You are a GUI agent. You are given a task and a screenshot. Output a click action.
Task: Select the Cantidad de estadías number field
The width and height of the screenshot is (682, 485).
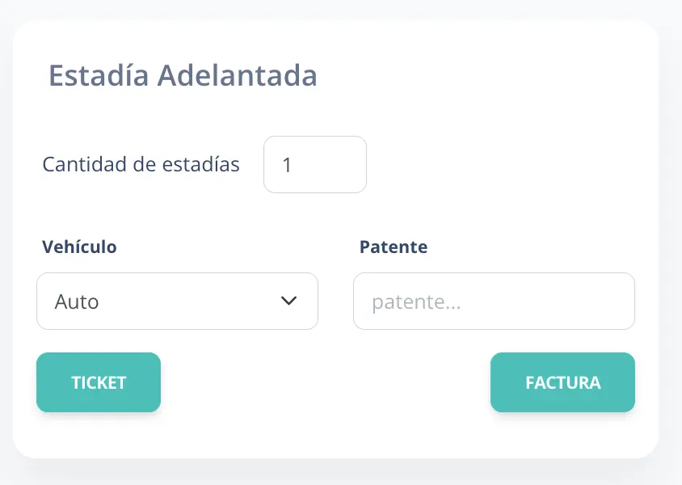click(x=314, y=164)
